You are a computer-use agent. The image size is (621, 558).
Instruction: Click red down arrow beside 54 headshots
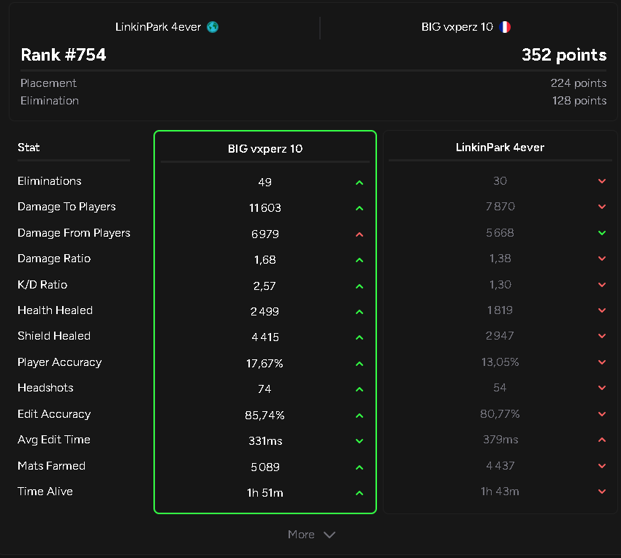[x=602, y=388]
